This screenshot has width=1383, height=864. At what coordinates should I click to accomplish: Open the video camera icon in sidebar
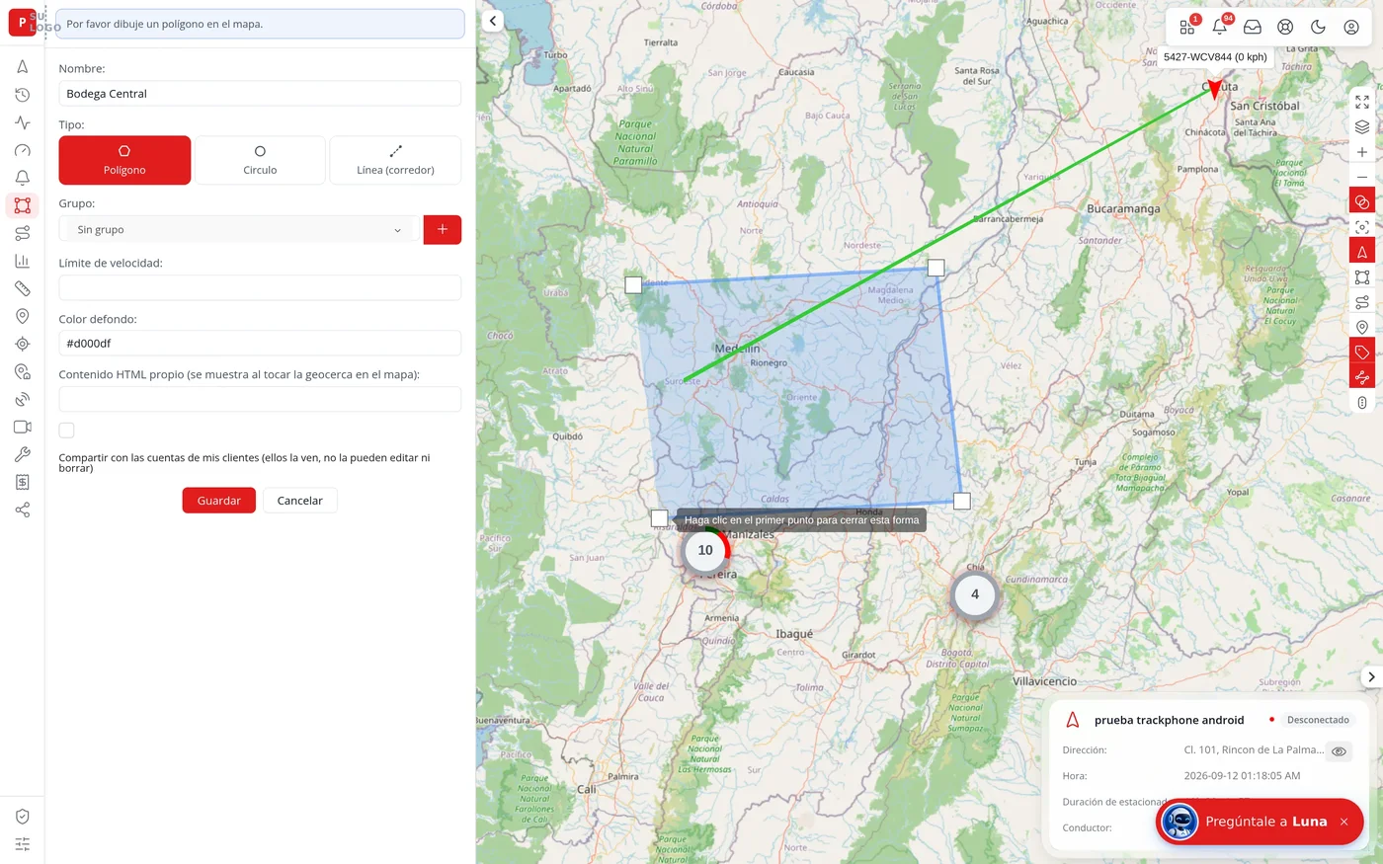(22, 427)
